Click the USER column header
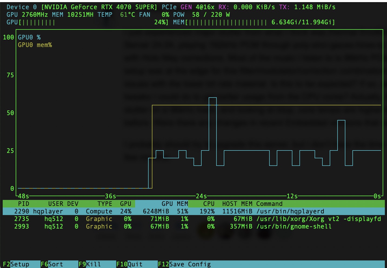 (56, 204)
